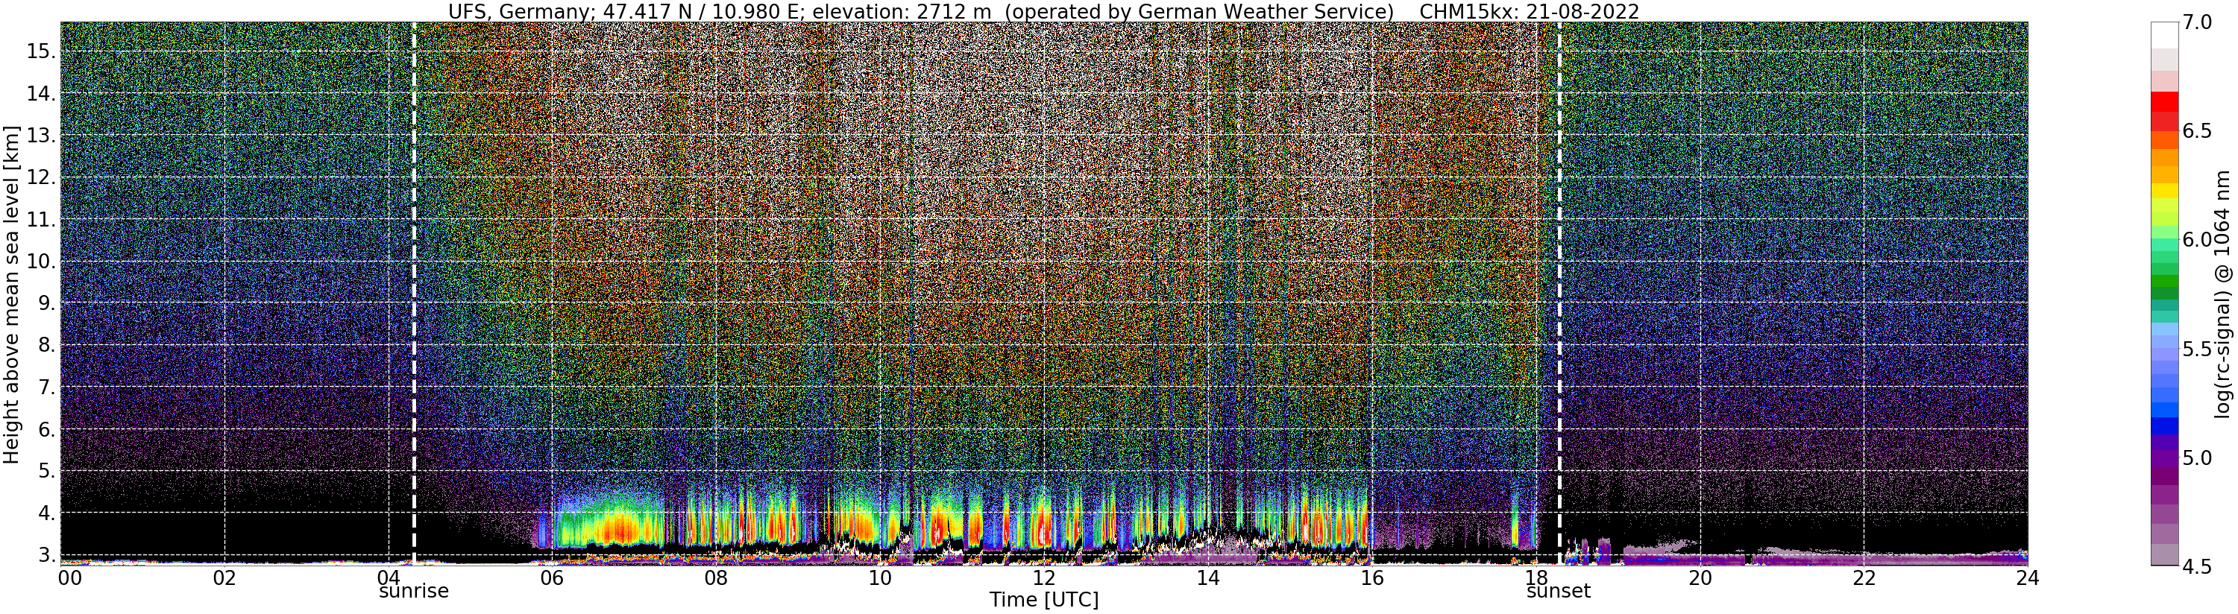Click the dashed sunset marker line
Viewport: 2238px width, 614px height.
point(1559,294)
